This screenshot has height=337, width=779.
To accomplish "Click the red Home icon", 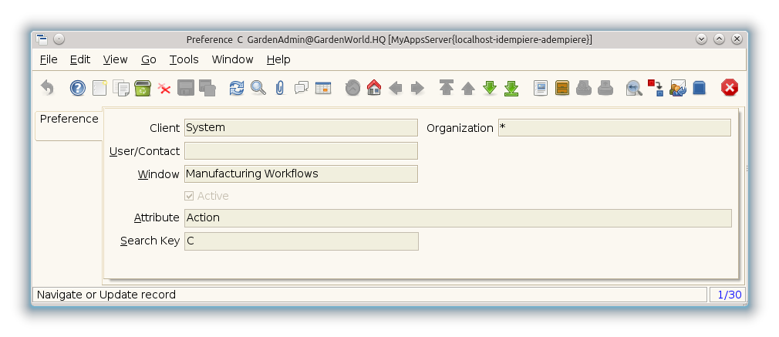I will [374, 88].
